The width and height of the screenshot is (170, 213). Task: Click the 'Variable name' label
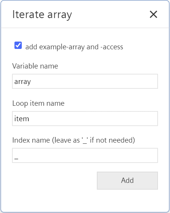click(35, 66)
